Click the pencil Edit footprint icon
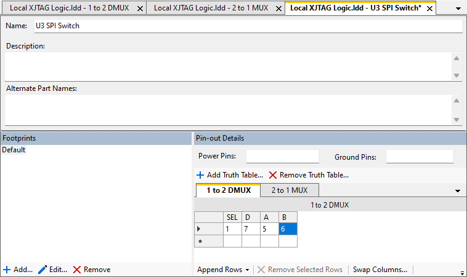The width and height of the screenshot is (467, 277). (43, 270)
